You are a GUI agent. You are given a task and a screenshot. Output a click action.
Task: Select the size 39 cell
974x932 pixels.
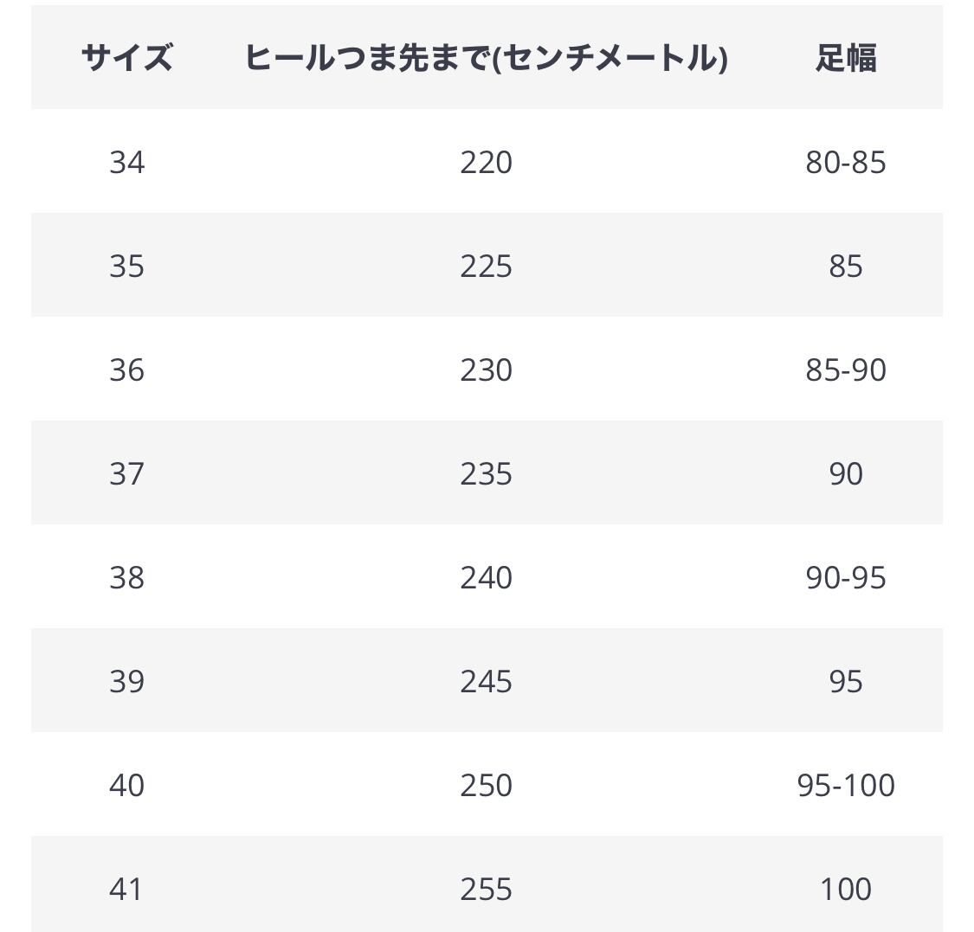pyautogui.click(x=126, y=681)
